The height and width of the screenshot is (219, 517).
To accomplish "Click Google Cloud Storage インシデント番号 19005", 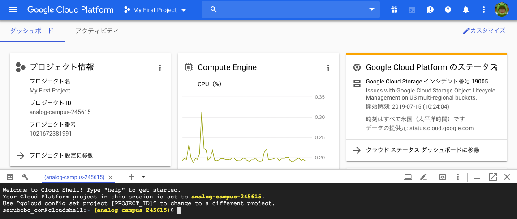I will tap(427, 81).
